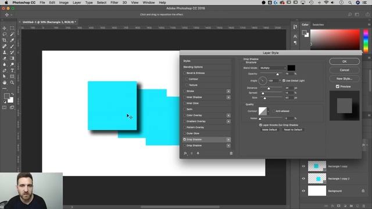Uncheck the Preview checkbox

(338, 87)
